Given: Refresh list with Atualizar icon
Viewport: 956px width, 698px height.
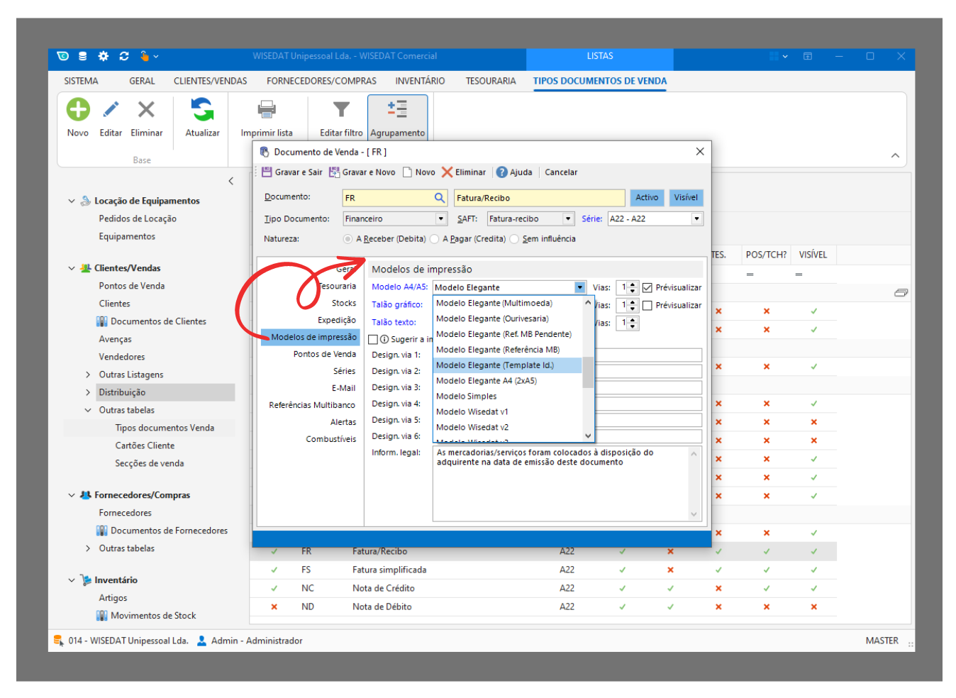Looking at the screenshot, I should click(202, 110).
